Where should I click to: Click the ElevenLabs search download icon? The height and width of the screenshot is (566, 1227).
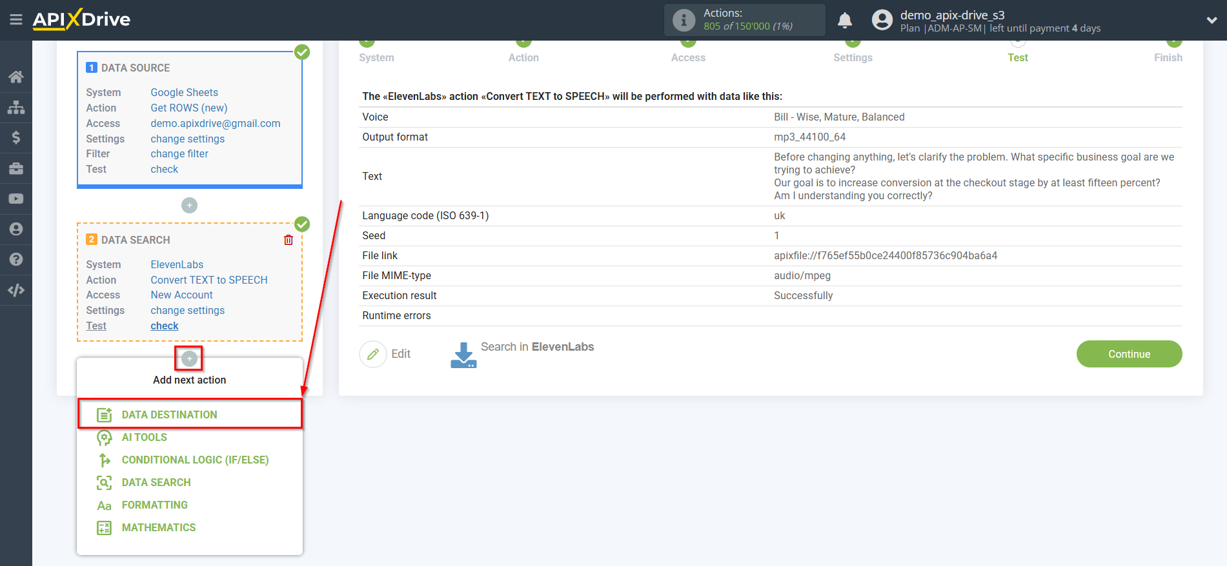tap(463, 355)
